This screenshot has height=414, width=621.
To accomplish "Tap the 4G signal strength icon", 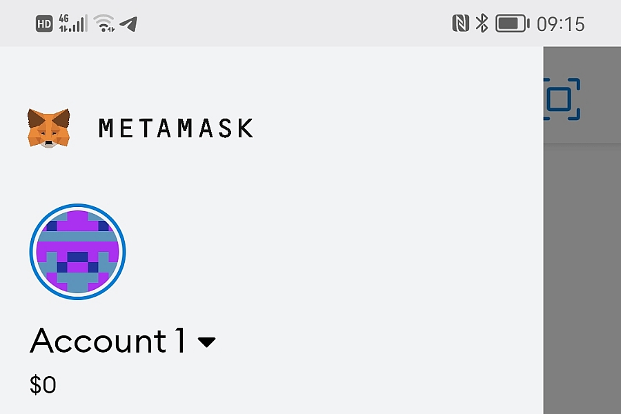I will 73,23.
